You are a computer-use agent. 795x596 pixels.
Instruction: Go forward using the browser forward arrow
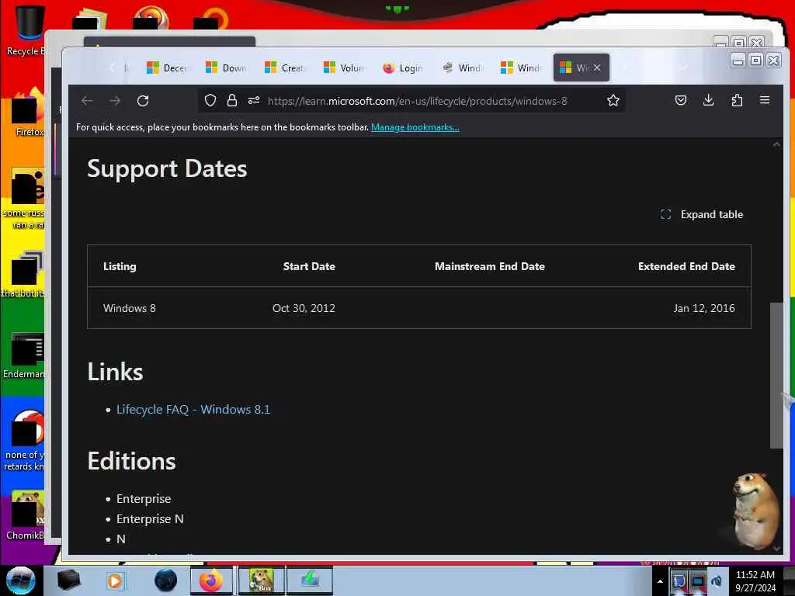click(115, 101)
